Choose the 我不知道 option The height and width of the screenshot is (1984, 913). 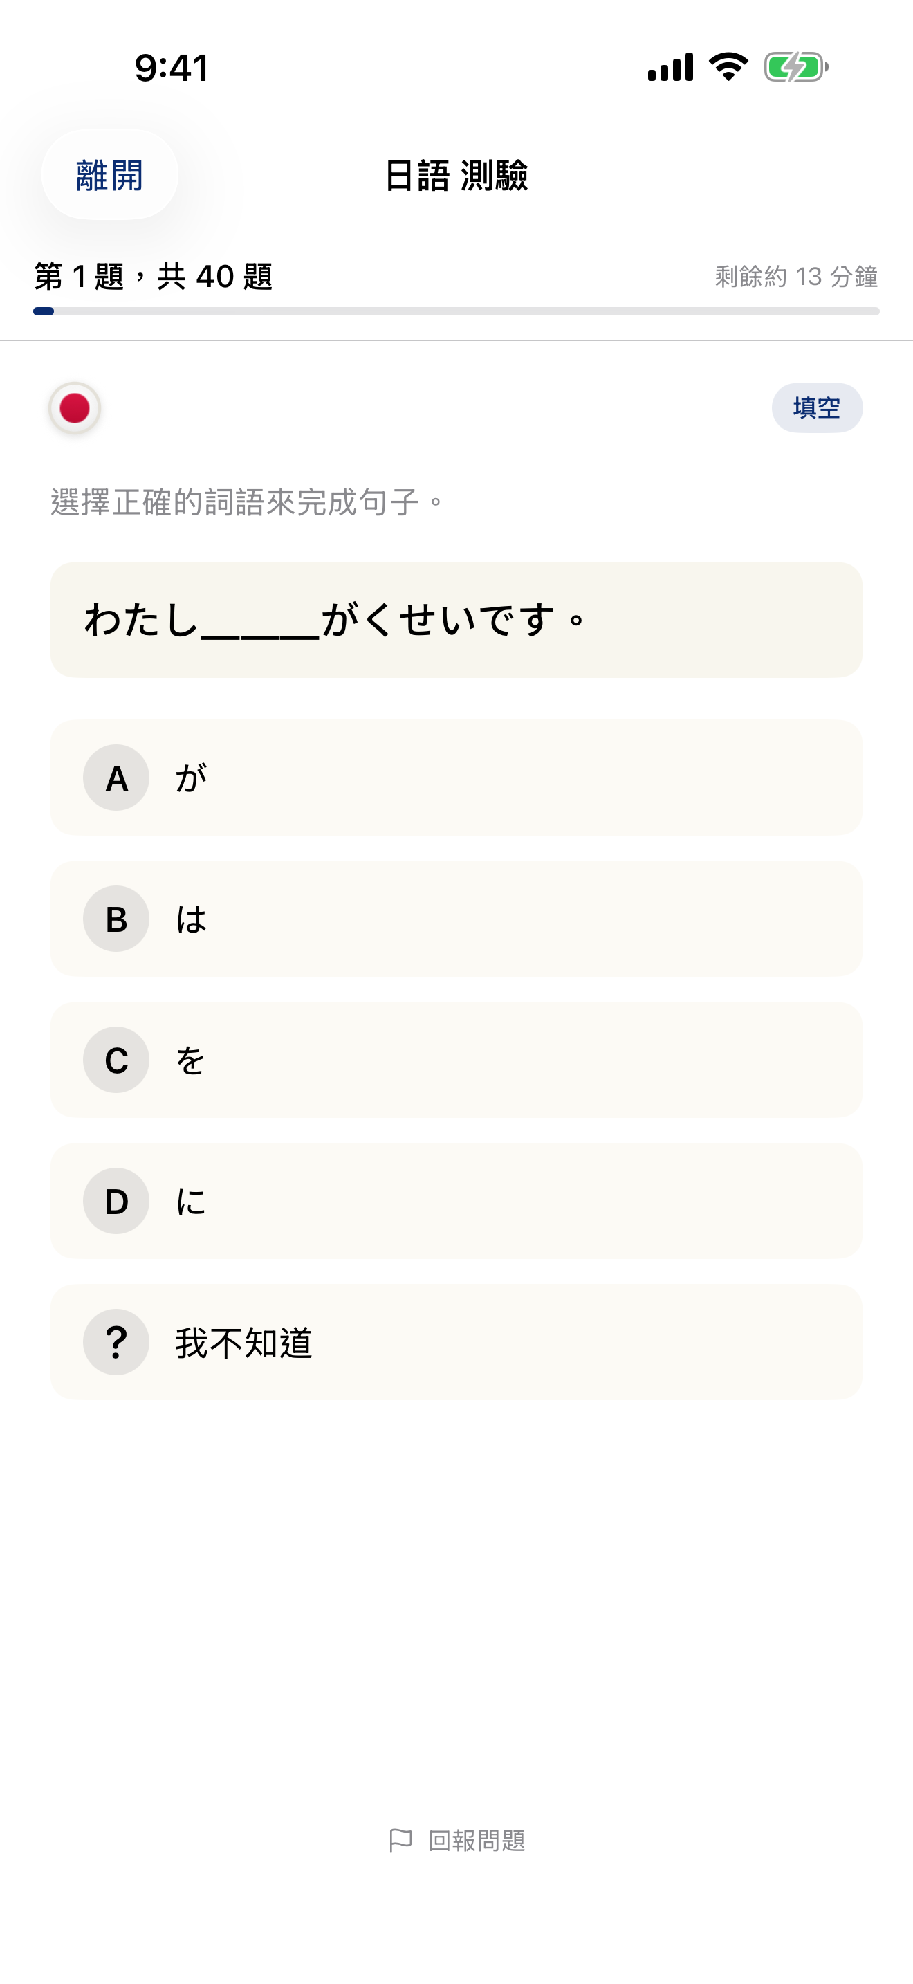(456, 1341)
